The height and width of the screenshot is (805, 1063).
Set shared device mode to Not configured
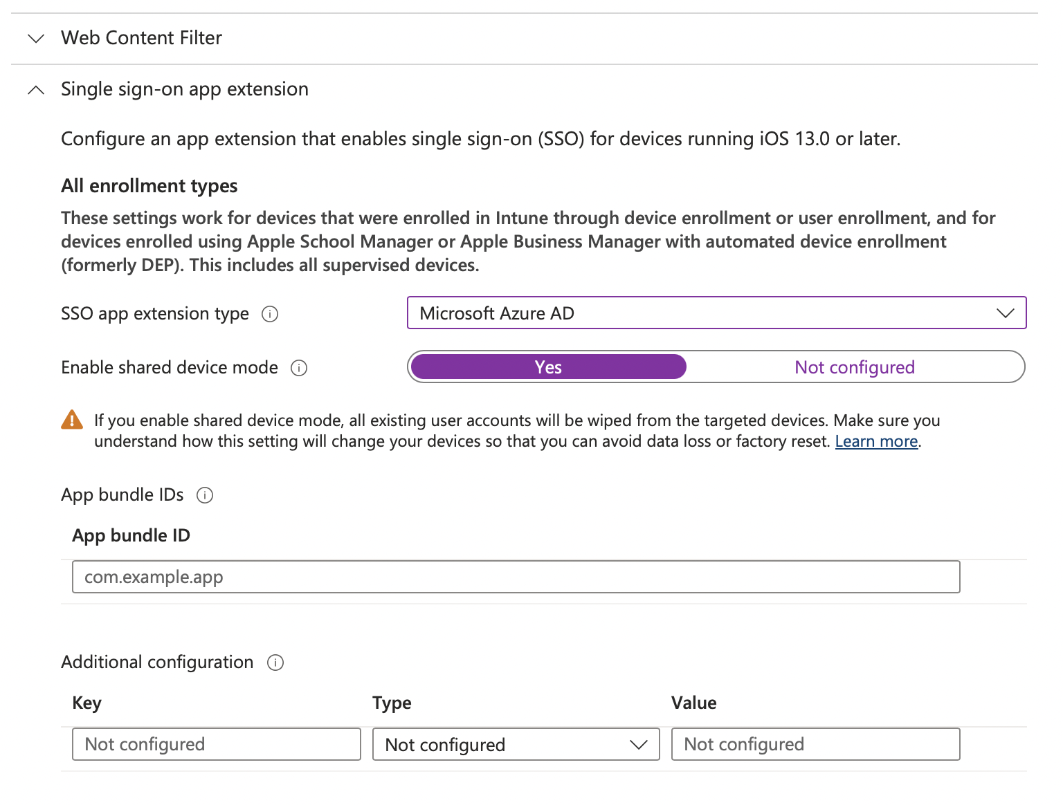coord(855,367)
